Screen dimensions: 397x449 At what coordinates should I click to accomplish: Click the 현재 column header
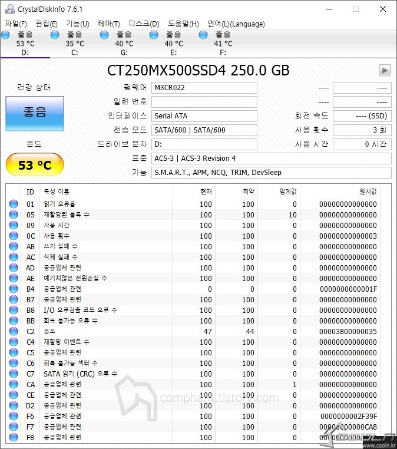pos(194,192)
